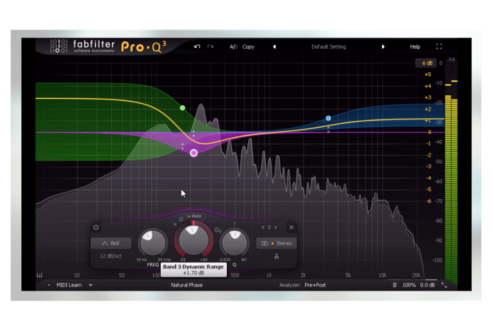Select the green low shelf band dot
Screen dimensions: 493x329
click(x=182, y=108)
